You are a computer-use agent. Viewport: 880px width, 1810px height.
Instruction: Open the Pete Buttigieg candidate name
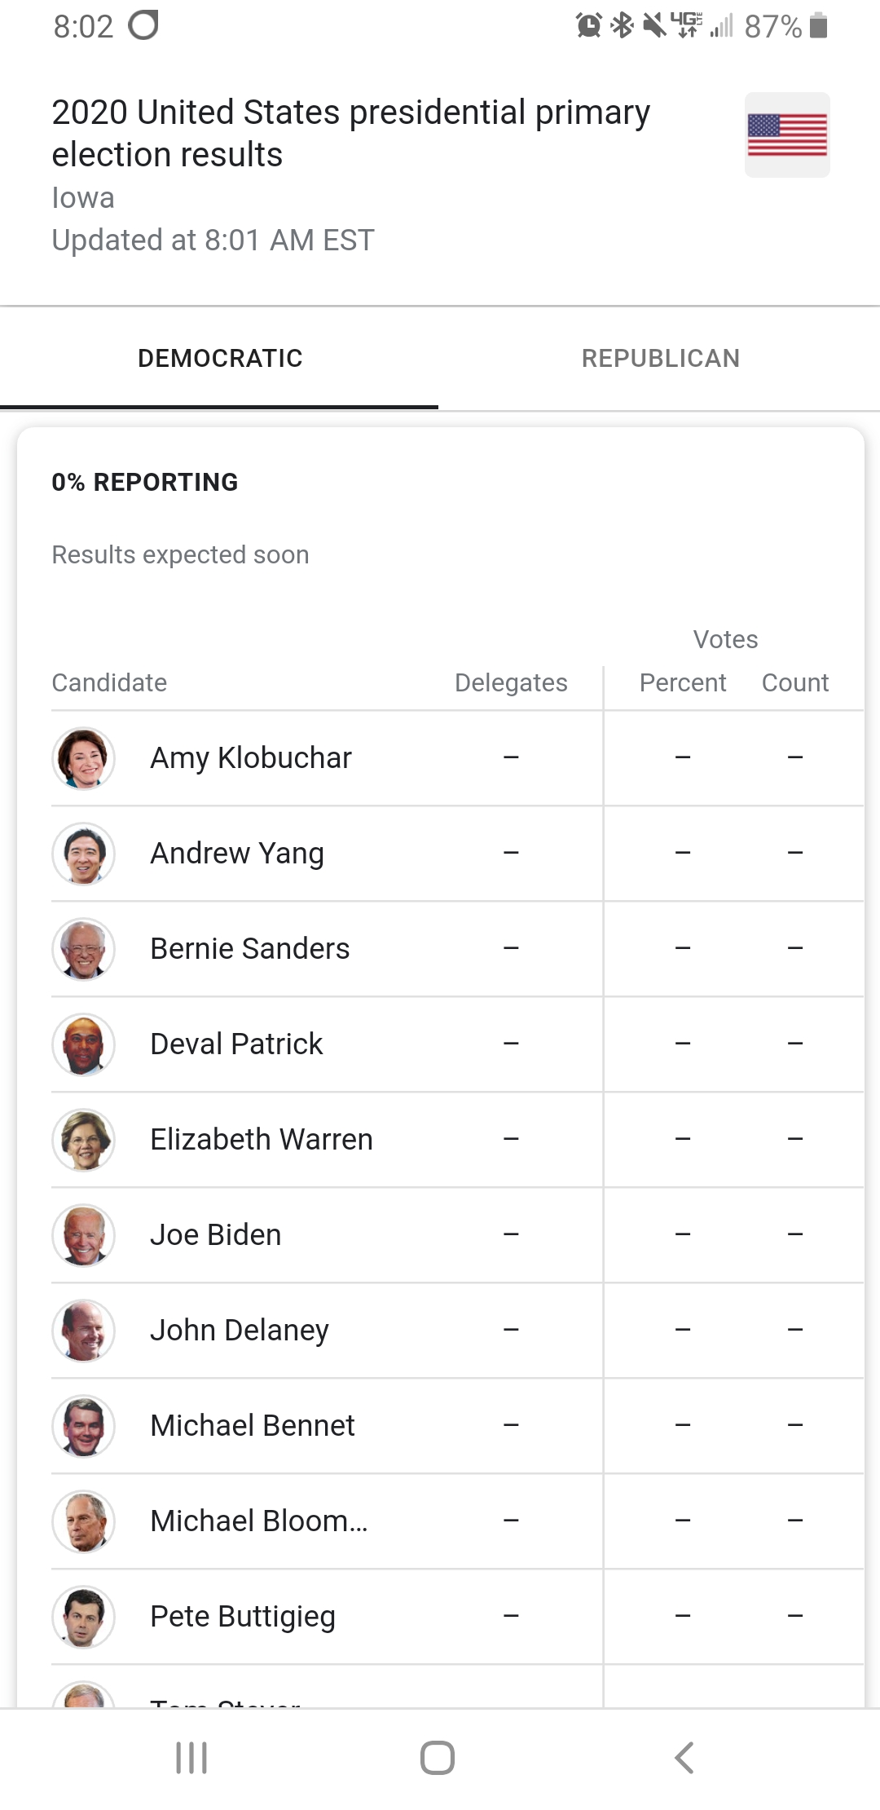click(243, 1616)
